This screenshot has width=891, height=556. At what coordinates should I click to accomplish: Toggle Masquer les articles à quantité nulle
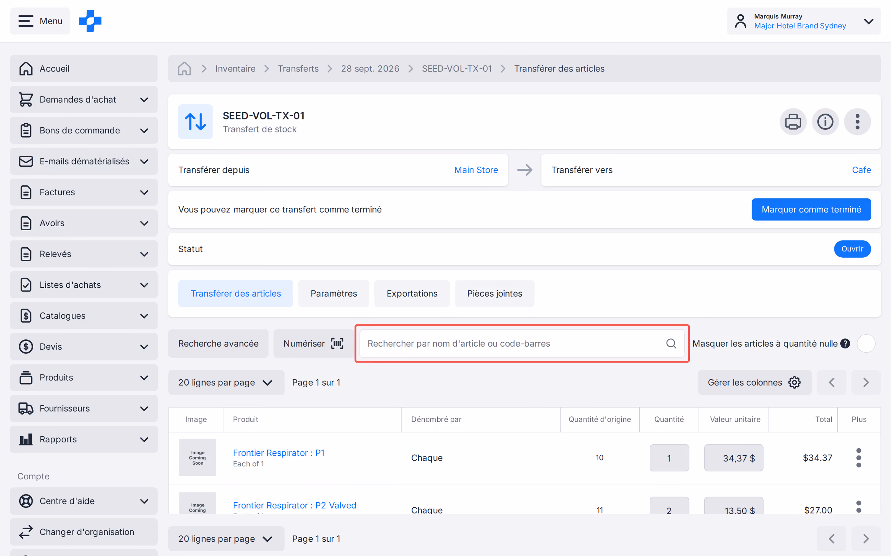pyautogui.click(x=866, y=344)
